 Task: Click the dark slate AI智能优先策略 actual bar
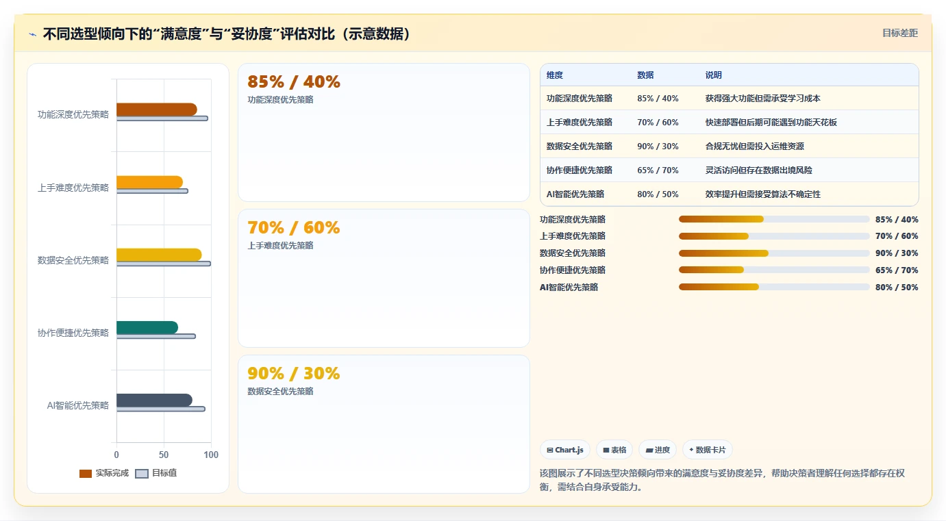(x=154, y=400)
